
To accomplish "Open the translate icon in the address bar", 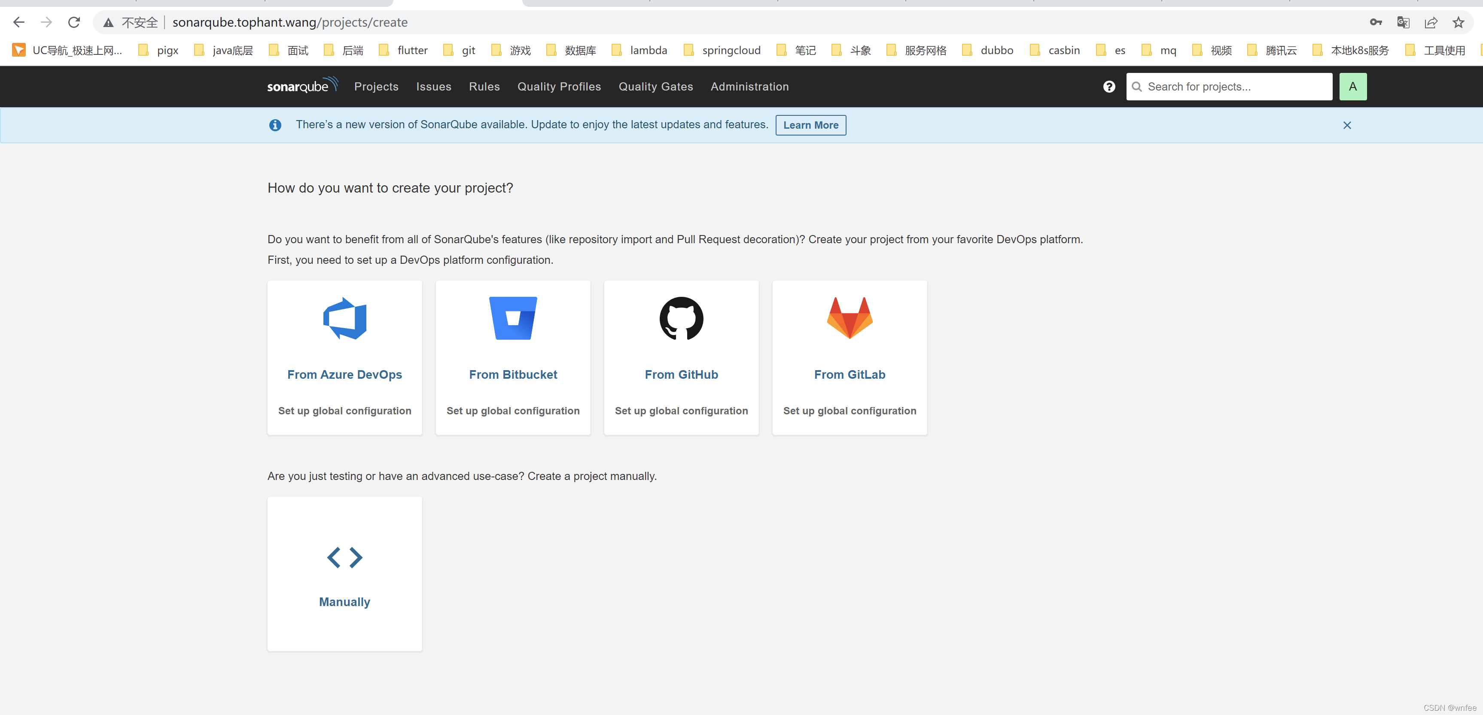I will click(x=1403, y=22).
